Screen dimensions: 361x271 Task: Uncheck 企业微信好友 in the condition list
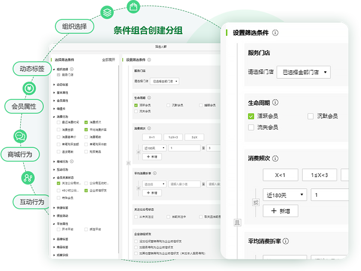click(x=86, y=191)
